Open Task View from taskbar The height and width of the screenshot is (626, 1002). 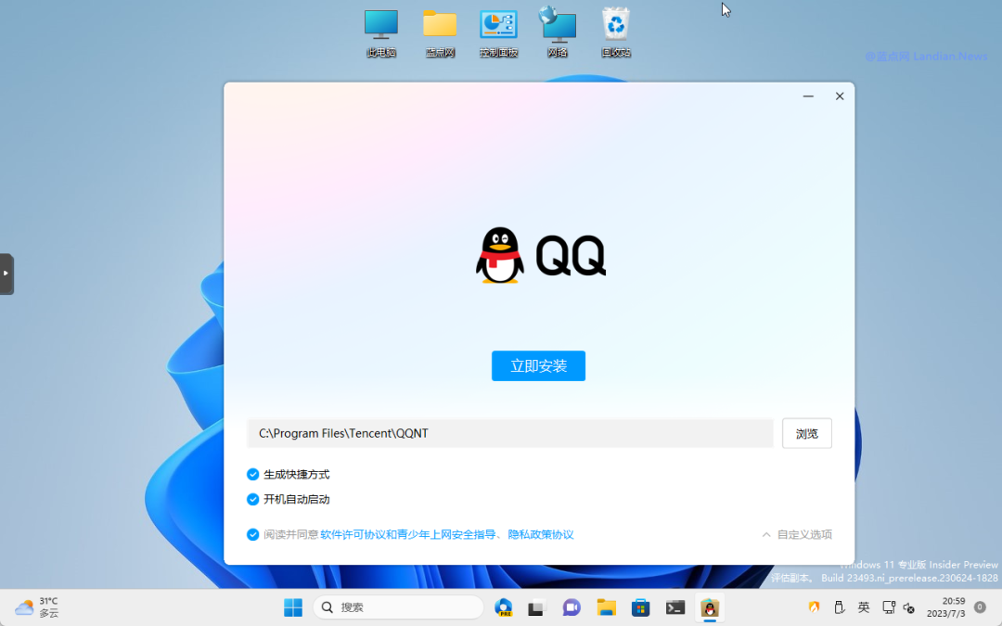point(536,607)
